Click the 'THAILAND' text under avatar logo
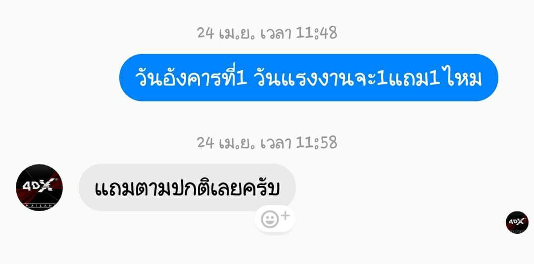Viewport: 534px width, 264px height. tap(39, 205)
